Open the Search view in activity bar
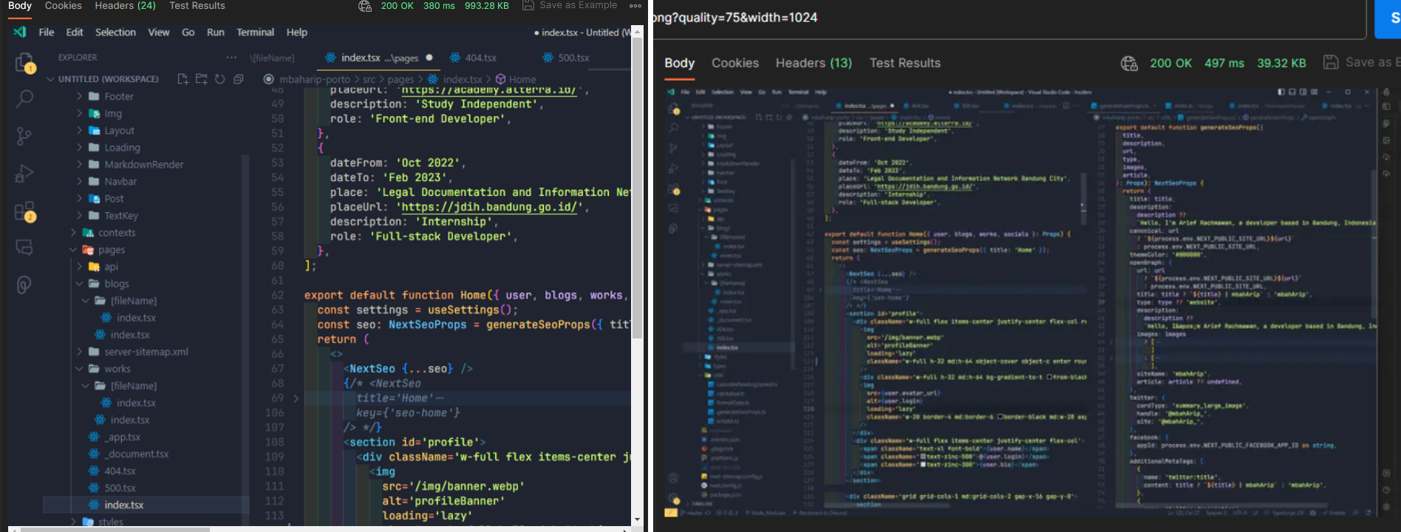 [x=24, y=98]
